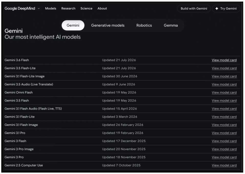Click the Gemini 3 Pro Image name
This screenshot has height=174, width=245.
click(19, 149)
